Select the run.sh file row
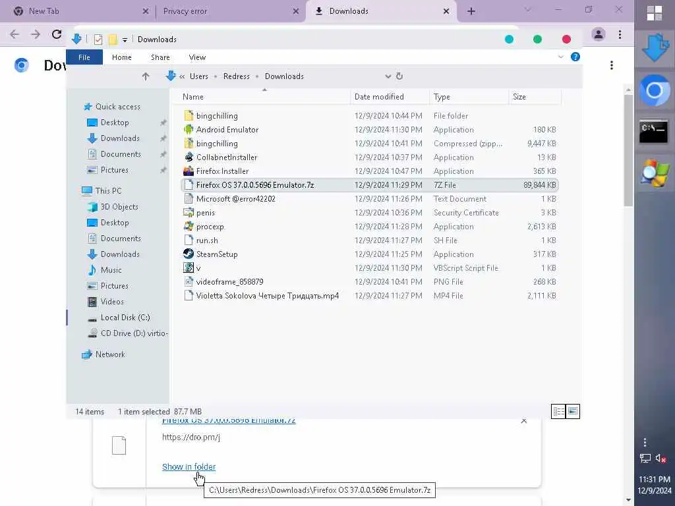This screenshot has width=675, height=506. 370,240
